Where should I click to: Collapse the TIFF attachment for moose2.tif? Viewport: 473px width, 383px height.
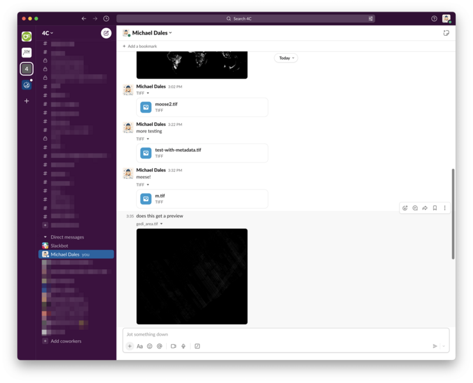point(148,93)
